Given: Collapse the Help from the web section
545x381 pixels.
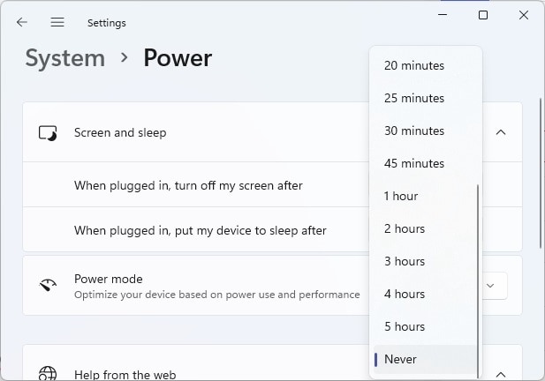Looking at the screenshot, I should pyautogui.click(x=501, y=375).
